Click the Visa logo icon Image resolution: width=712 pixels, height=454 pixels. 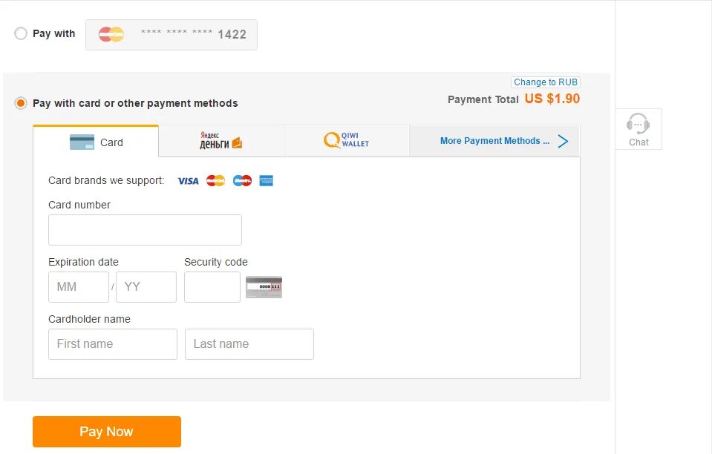pyautogui.click(x=188, y=181)
